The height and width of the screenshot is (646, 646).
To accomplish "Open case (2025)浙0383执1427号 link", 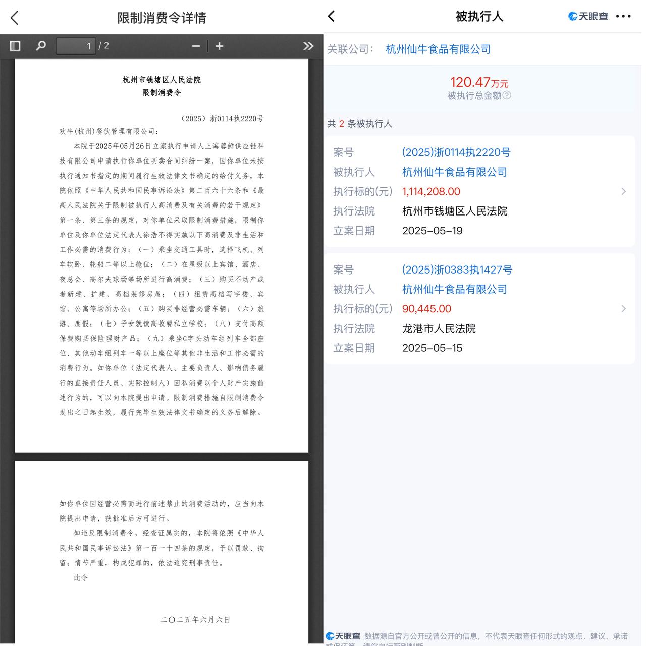I will click(x=457, y=270).
